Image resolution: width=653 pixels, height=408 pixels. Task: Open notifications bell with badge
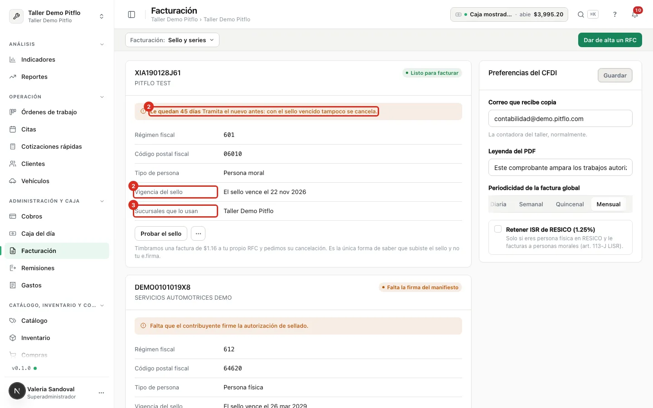coord(635,15)
